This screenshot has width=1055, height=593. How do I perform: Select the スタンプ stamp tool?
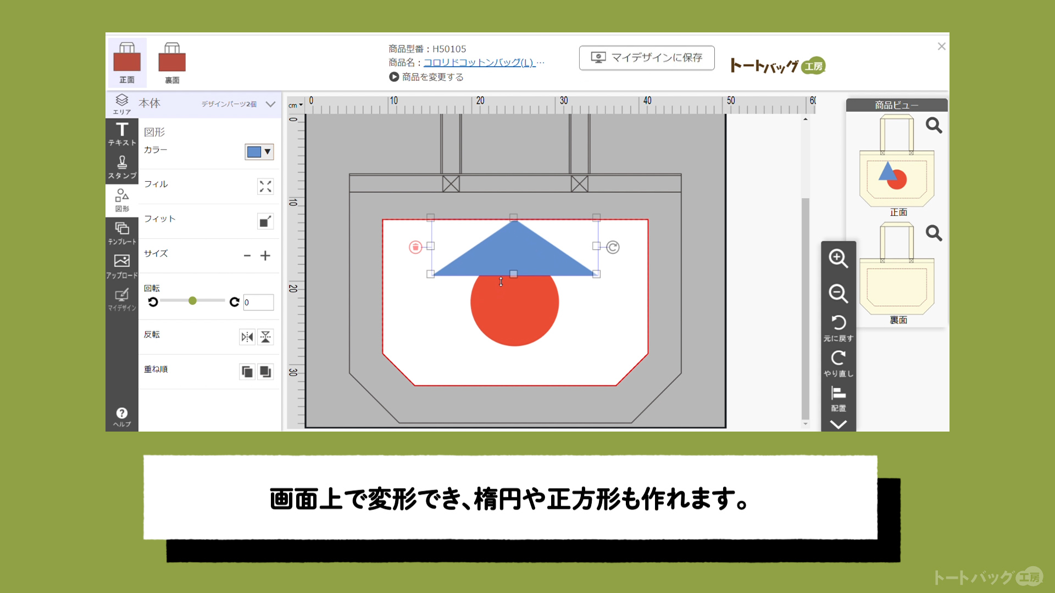[122, 167]
